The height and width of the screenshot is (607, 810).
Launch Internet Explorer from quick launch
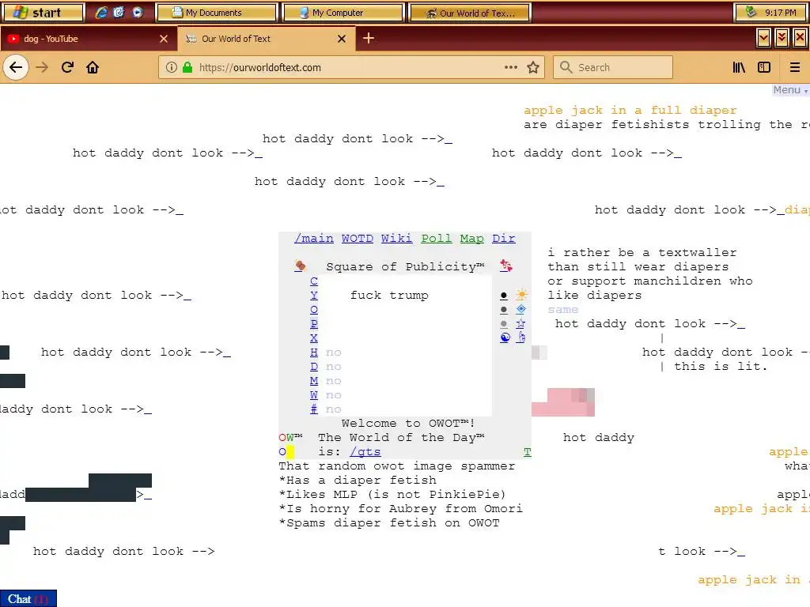pyautogui.click(x=102, y=13)
